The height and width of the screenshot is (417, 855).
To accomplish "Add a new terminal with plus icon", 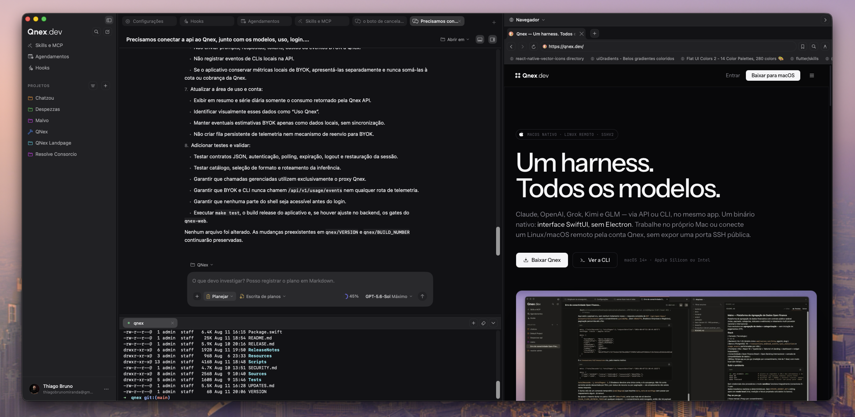I will 474,323.
